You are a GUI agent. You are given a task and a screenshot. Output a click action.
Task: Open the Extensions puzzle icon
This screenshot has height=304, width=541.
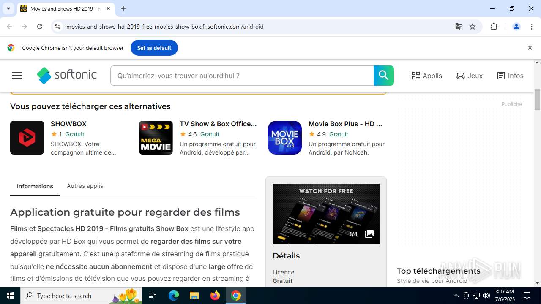click(494, 27)
